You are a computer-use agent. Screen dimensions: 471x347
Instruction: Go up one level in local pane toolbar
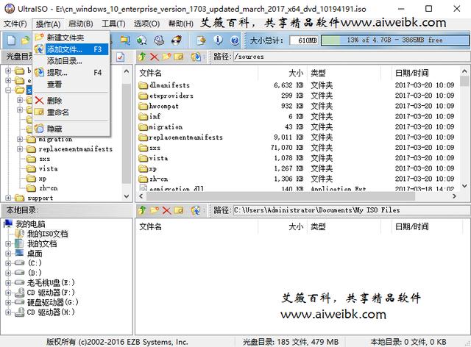point(142,210)
